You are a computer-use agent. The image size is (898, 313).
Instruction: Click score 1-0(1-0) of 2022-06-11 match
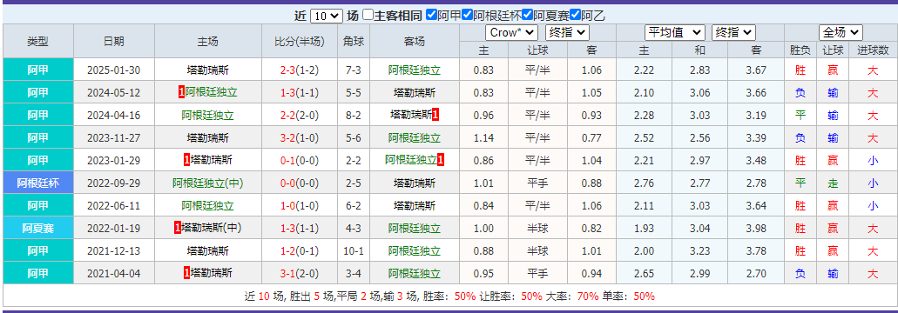tap(300, 205)
